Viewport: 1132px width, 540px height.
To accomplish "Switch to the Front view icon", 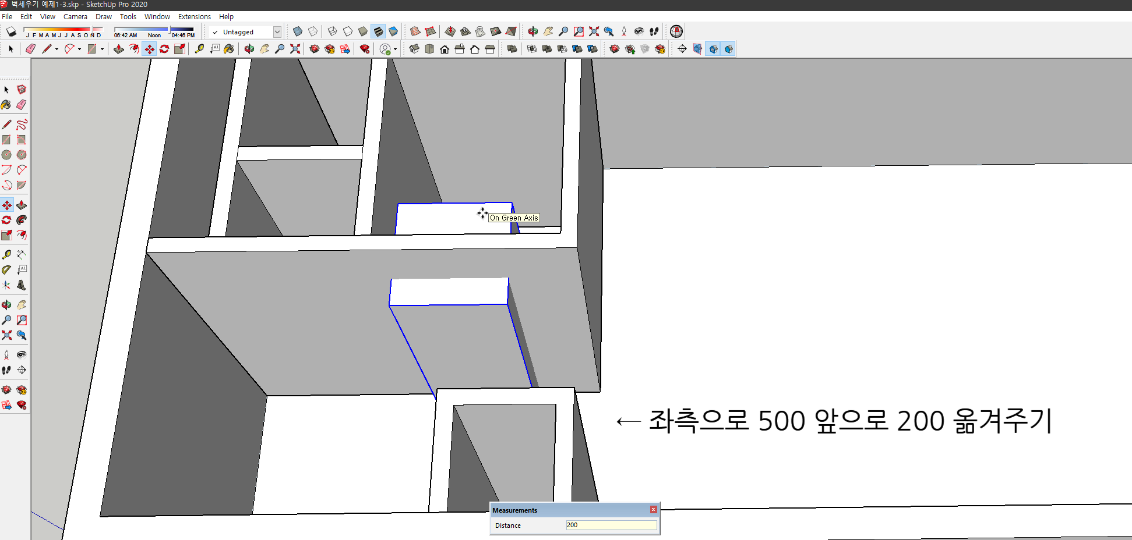I will point(445,49).
